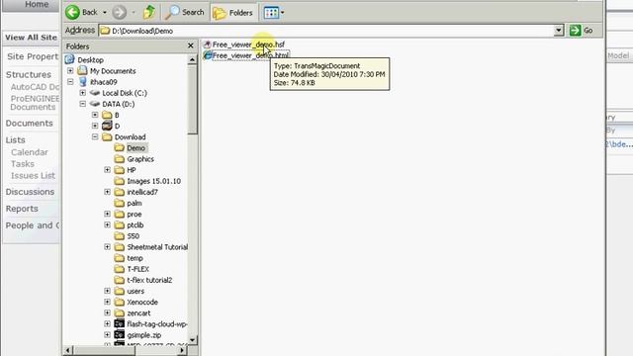This screenshot has height=356, width=633.
Task: Click the green Go arrow button
Action: click(x=575, y=31)
